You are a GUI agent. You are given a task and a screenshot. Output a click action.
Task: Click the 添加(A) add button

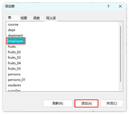pyautogui.click(x=86, y=103)
